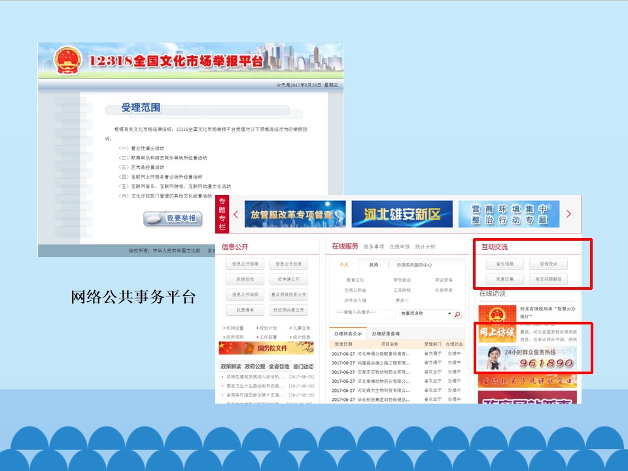Click the 24小时群众服务热线 961890 banner
Screen dimensions: 628x471
click(527, 357)
